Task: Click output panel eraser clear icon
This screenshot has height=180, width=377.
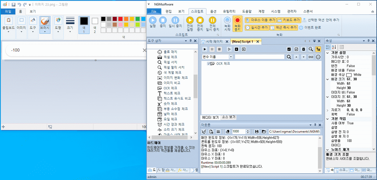Action: (227, 132)
